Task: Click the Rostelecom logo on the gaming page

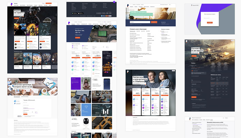Action: tap(11, 4)
